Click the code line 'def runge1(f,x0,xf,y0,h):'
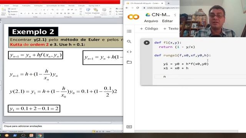Screen dimensions: 246x138 [x=183, y=55]
